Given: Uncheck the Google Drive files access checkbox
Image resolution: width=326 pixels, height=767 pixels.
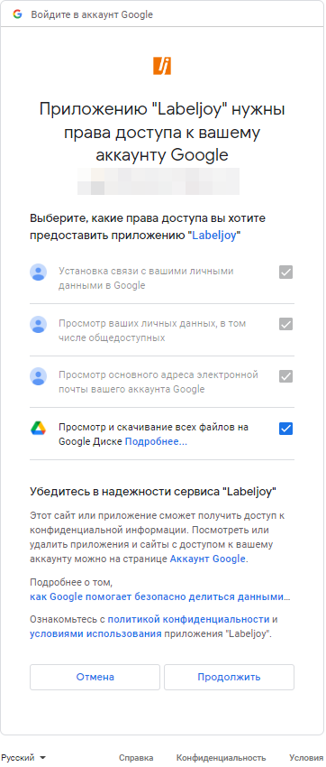Looking at the screenshot, I should coord(285,429).
